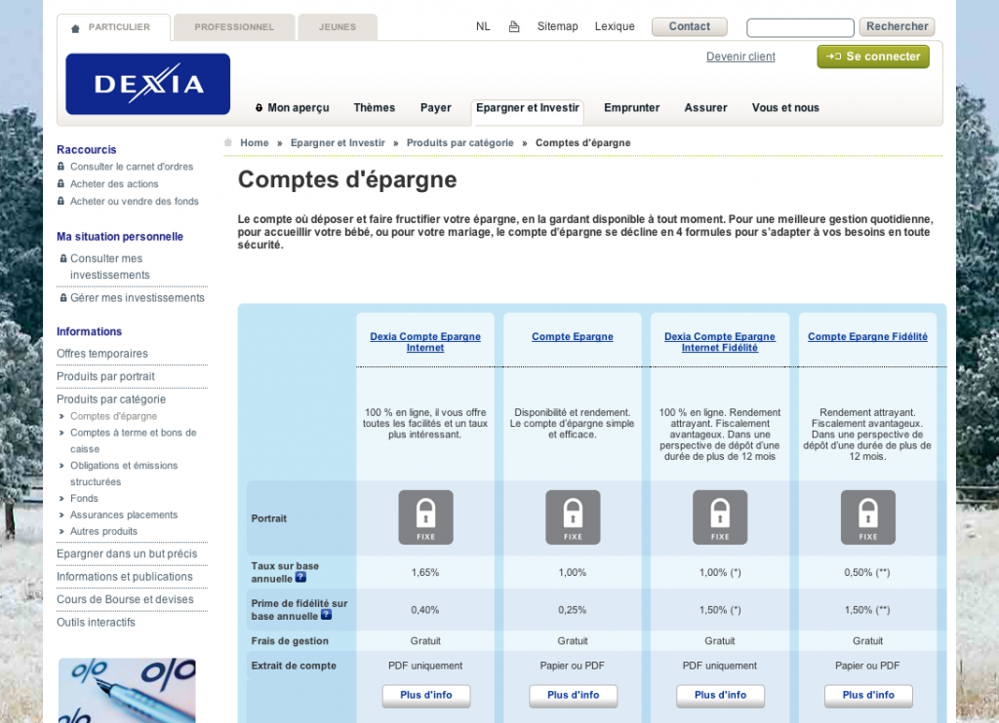This screenshot has width=999, height=723.
Task: Open the Epargner et Investir menu
Action: (x=528, y=107)
